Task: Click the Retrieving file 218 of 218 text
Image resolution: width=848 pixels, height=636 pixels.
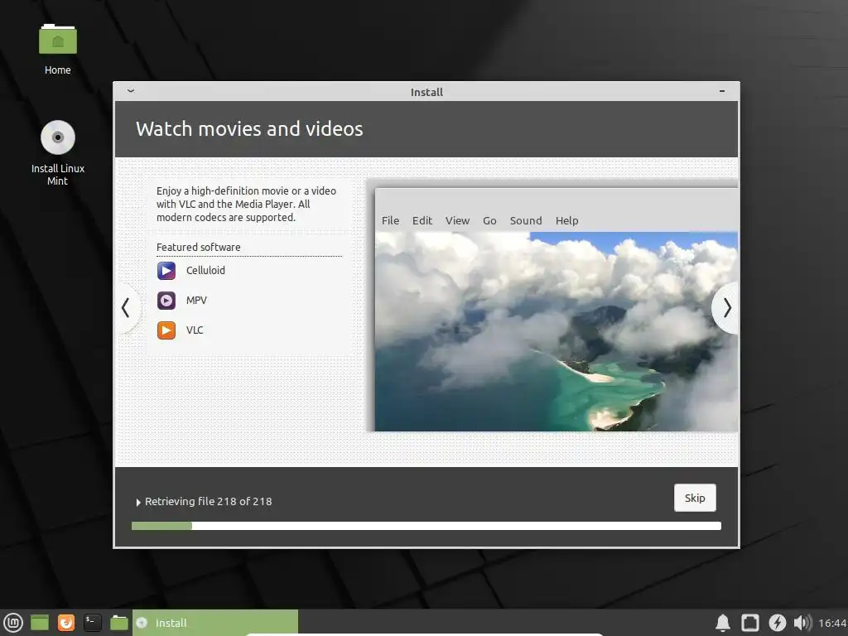Action: [x=208, y=502]
